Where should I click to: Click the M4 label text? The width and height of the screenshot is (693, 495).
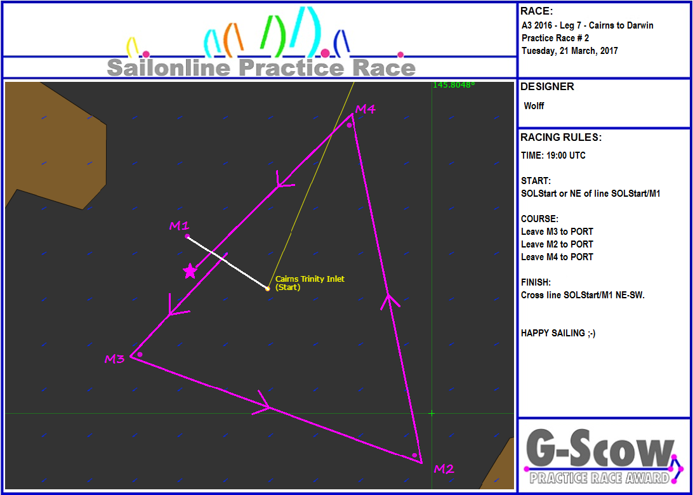coord(366,109)
